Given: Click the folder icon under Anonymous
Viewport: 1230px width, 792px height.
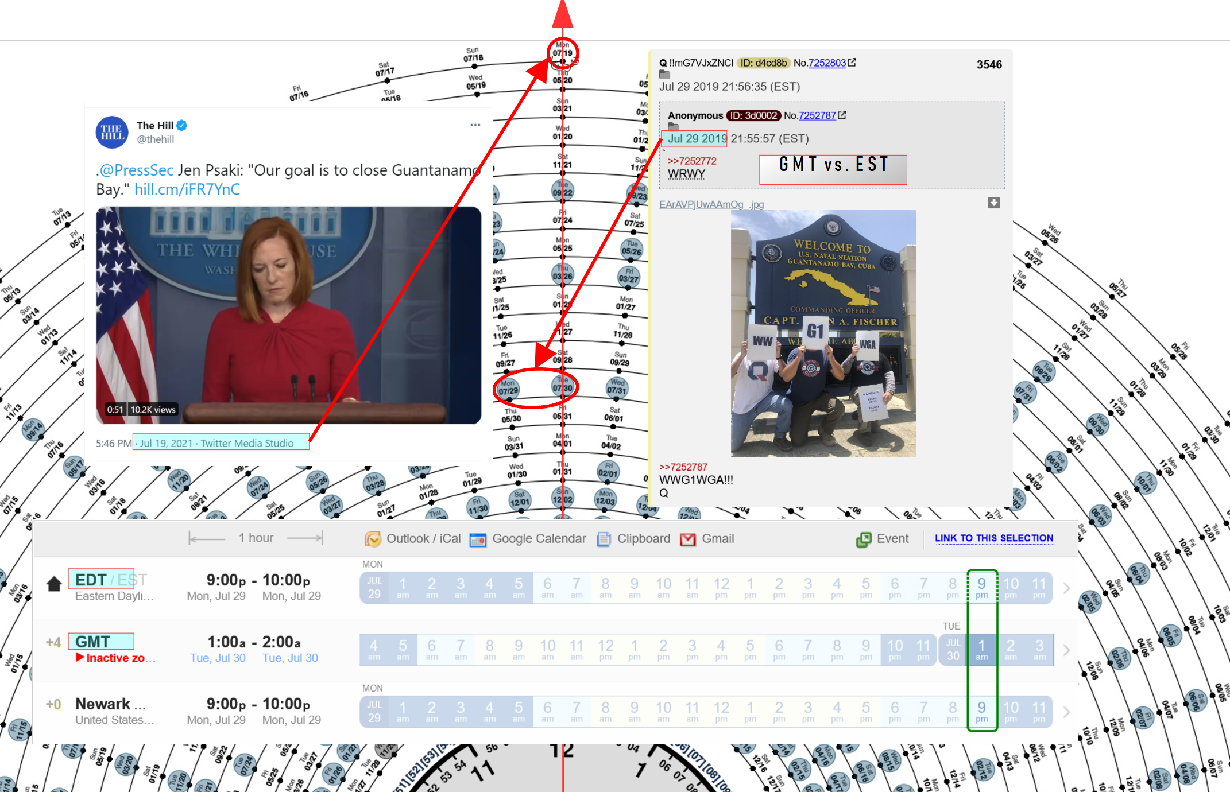Looking at the screenshot, I should pyautogui.click(x=674, y=127).
